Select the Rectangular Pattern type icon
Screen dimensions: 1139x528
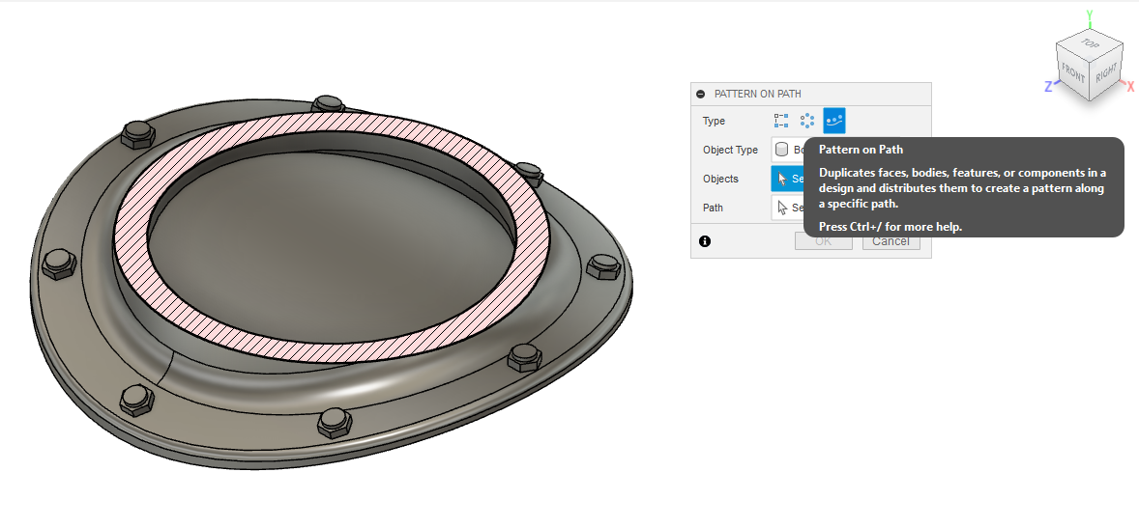(781, 121)
